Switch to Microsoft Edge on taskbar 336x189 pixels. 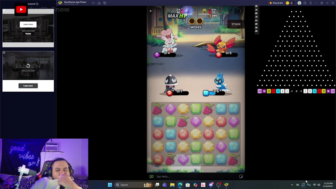click(x=180, y=185)
